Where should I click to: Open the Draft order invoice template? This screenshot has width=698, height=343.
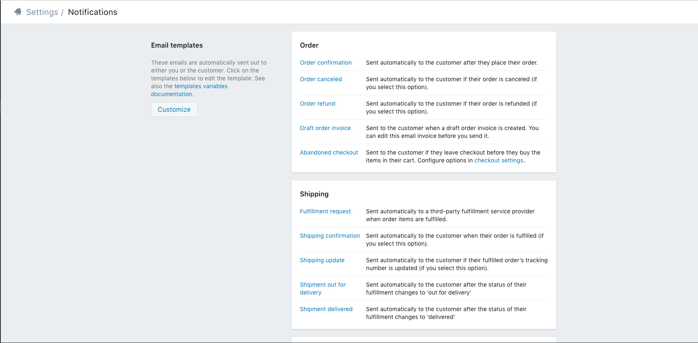click(325, 128)
